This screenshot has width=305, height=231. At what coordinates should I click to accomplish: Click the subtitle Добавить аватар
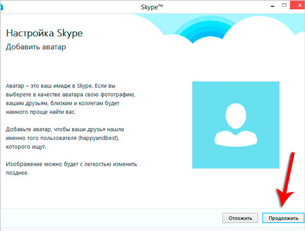click(36, 47)
